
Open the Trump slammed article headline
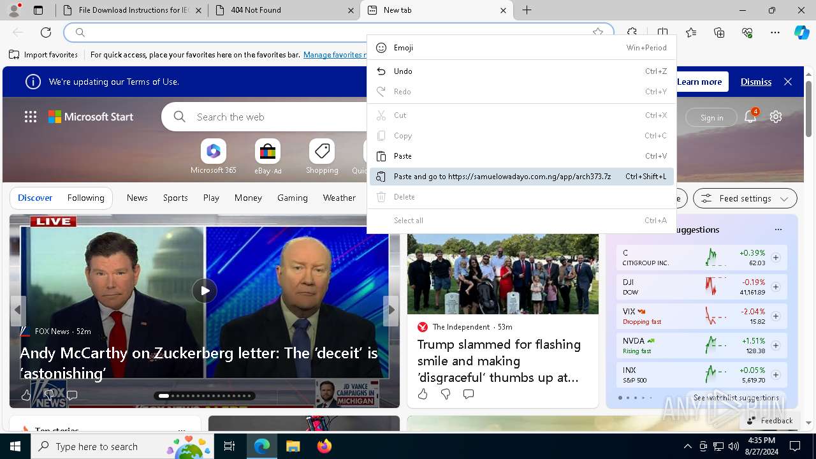(499, 361)
